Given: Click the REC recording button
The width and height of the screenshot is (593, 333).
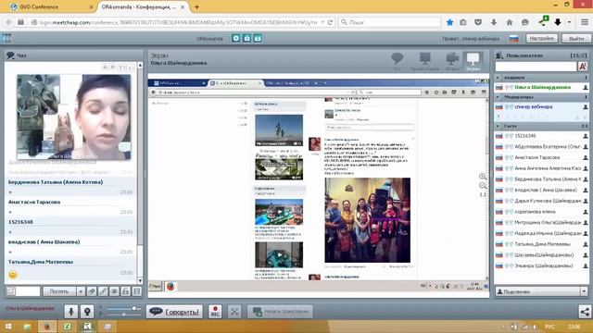Looking at the screenshot, I should tap(215, 312).
